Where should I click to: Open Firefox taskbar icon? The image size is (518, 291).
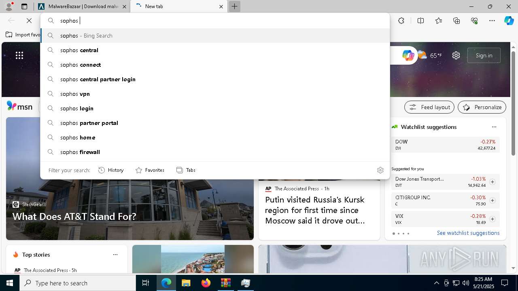click(206, 283)
